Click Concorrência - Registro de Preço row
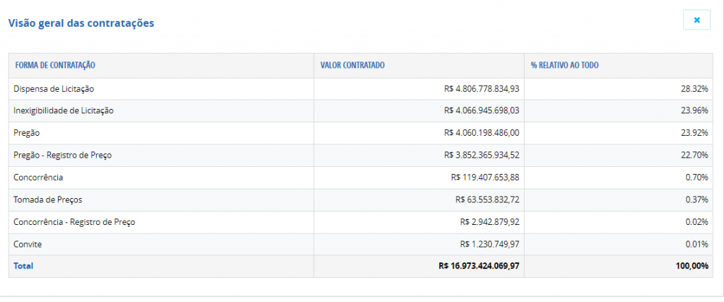The image size is (724, 302). point(74,222)
